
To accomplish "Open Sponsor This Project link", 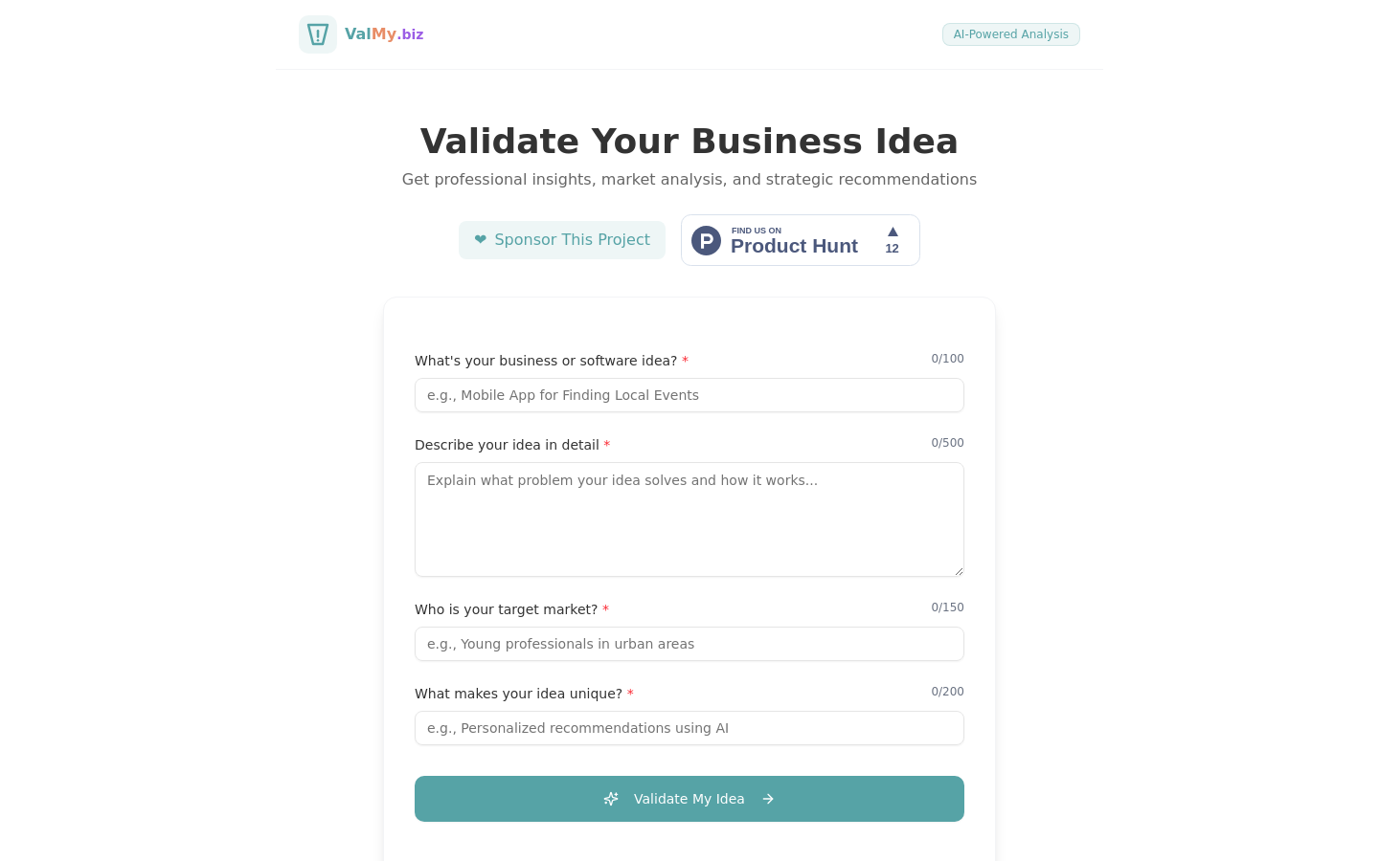I will [x=562, y=240].
